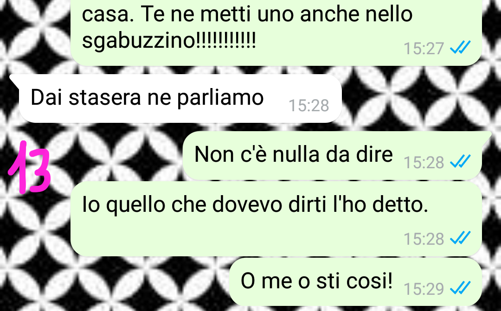Select the pink handwritten 13 annotation
501x311 pixels.
29,167
